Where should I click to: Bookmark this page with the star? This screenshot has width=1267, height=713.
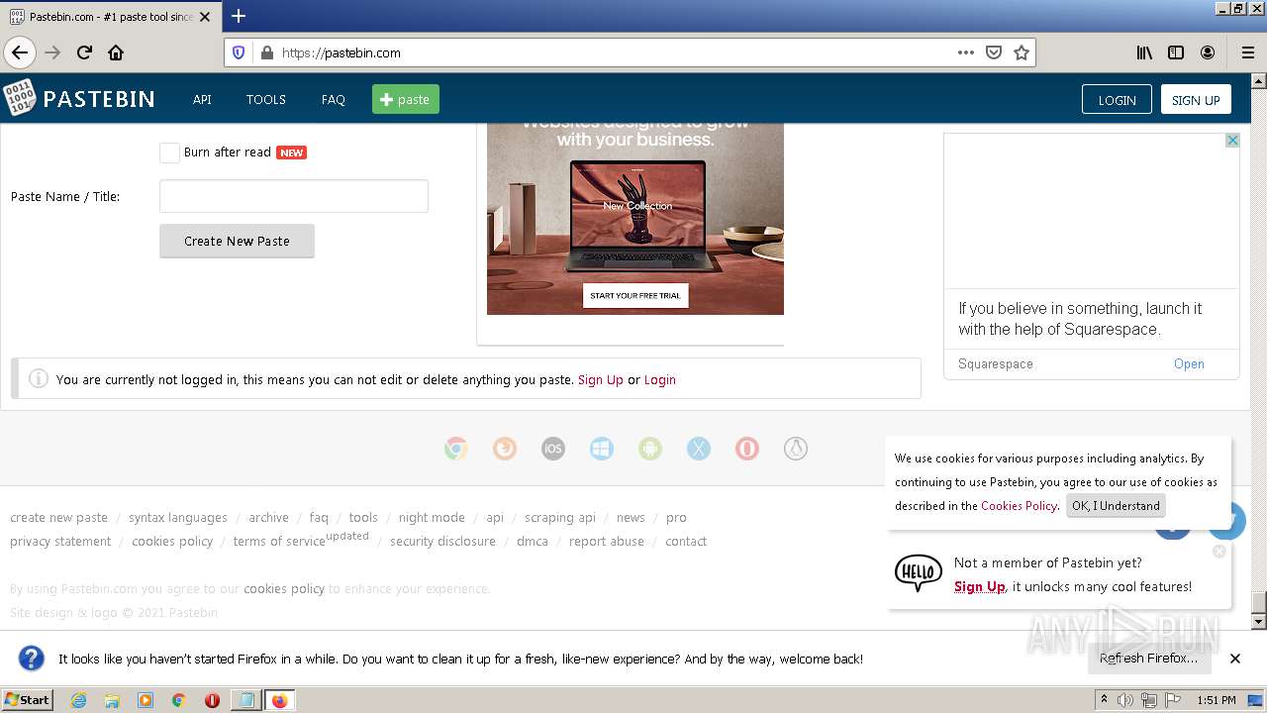pyautogui.click(x=1022, y=52)
